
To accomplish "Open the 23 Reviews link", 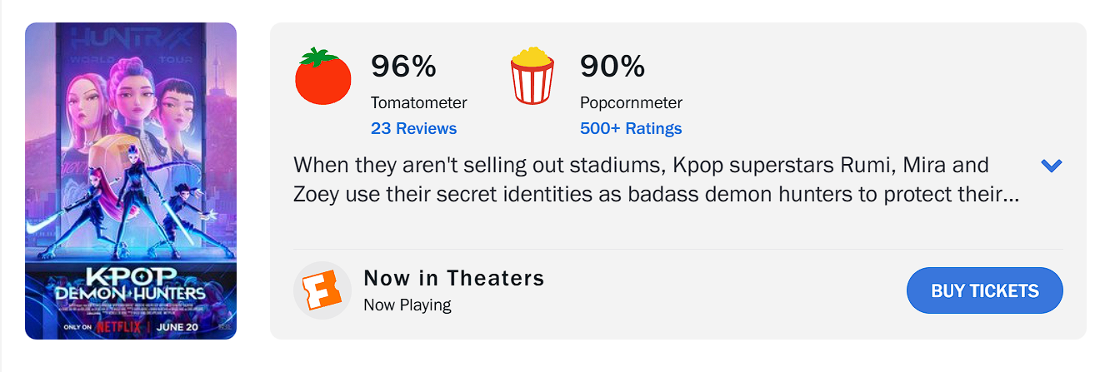I will (x=413, y=128).
